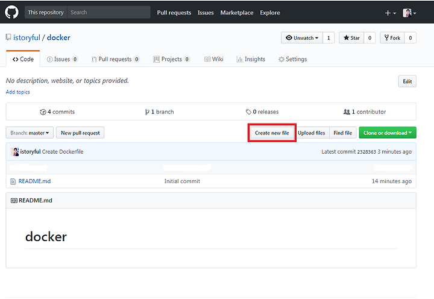
Task: Click istoryful avatar in the commit bar
Action: [x=14, y=152]
